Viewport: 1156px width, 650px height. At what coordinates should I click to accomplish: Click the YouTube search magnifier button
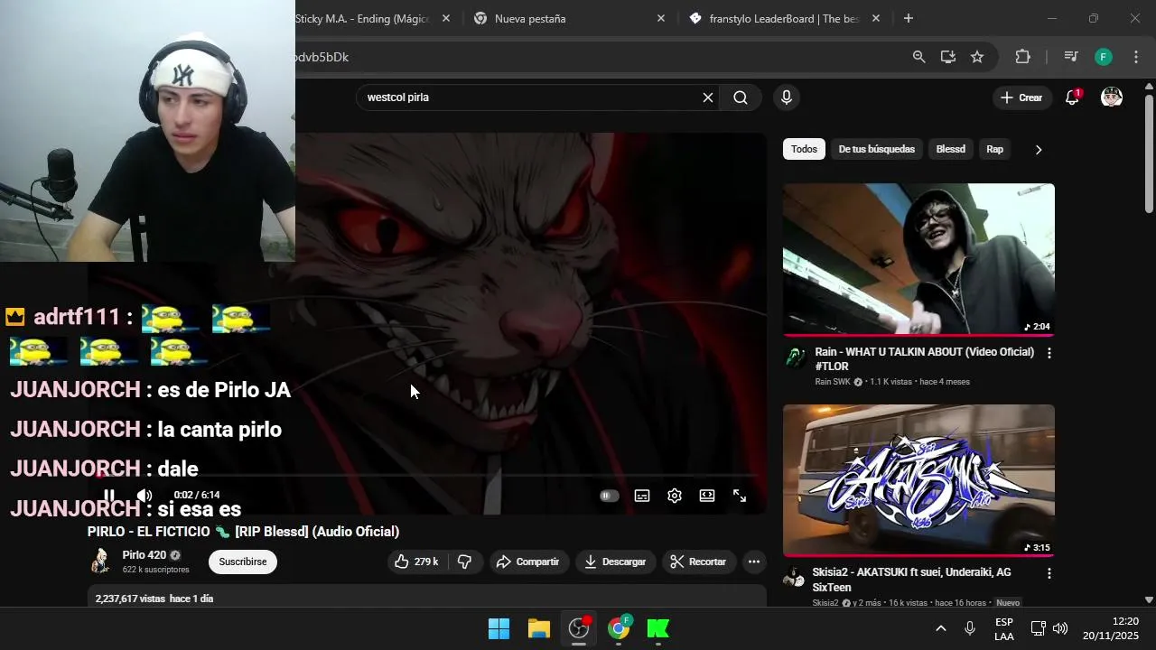click(x=741, y=97)
